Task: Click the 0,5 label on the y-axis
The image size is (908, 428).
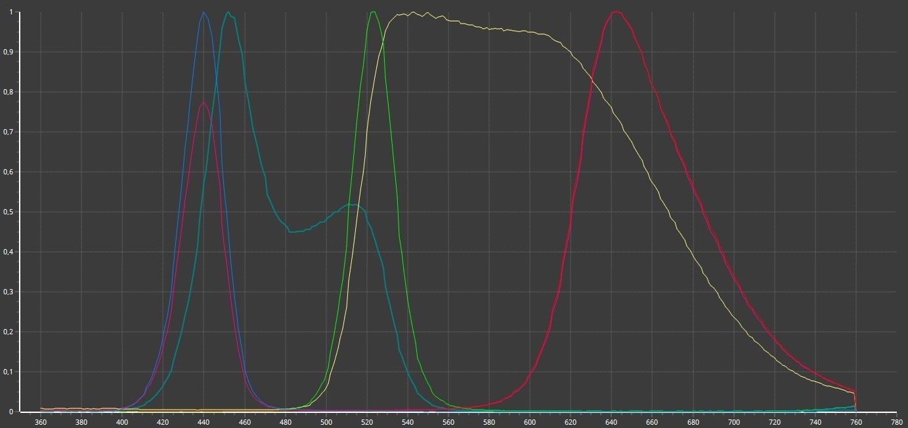Action: click(x=9, y=212)
